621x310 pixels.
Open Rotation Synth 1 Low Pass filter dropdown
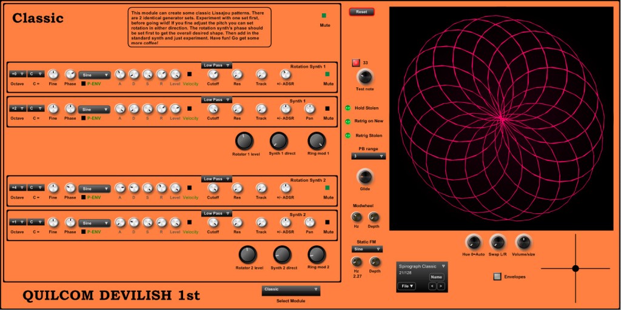pyautogui.click(x=217, y=65)
